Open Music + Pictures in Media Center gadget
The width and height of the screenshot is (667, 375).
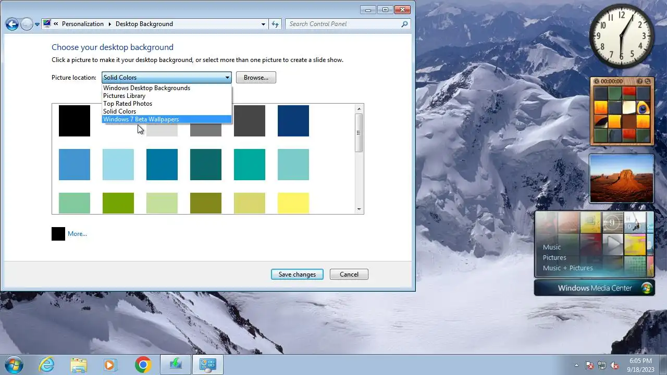click(x=568, y=268)
